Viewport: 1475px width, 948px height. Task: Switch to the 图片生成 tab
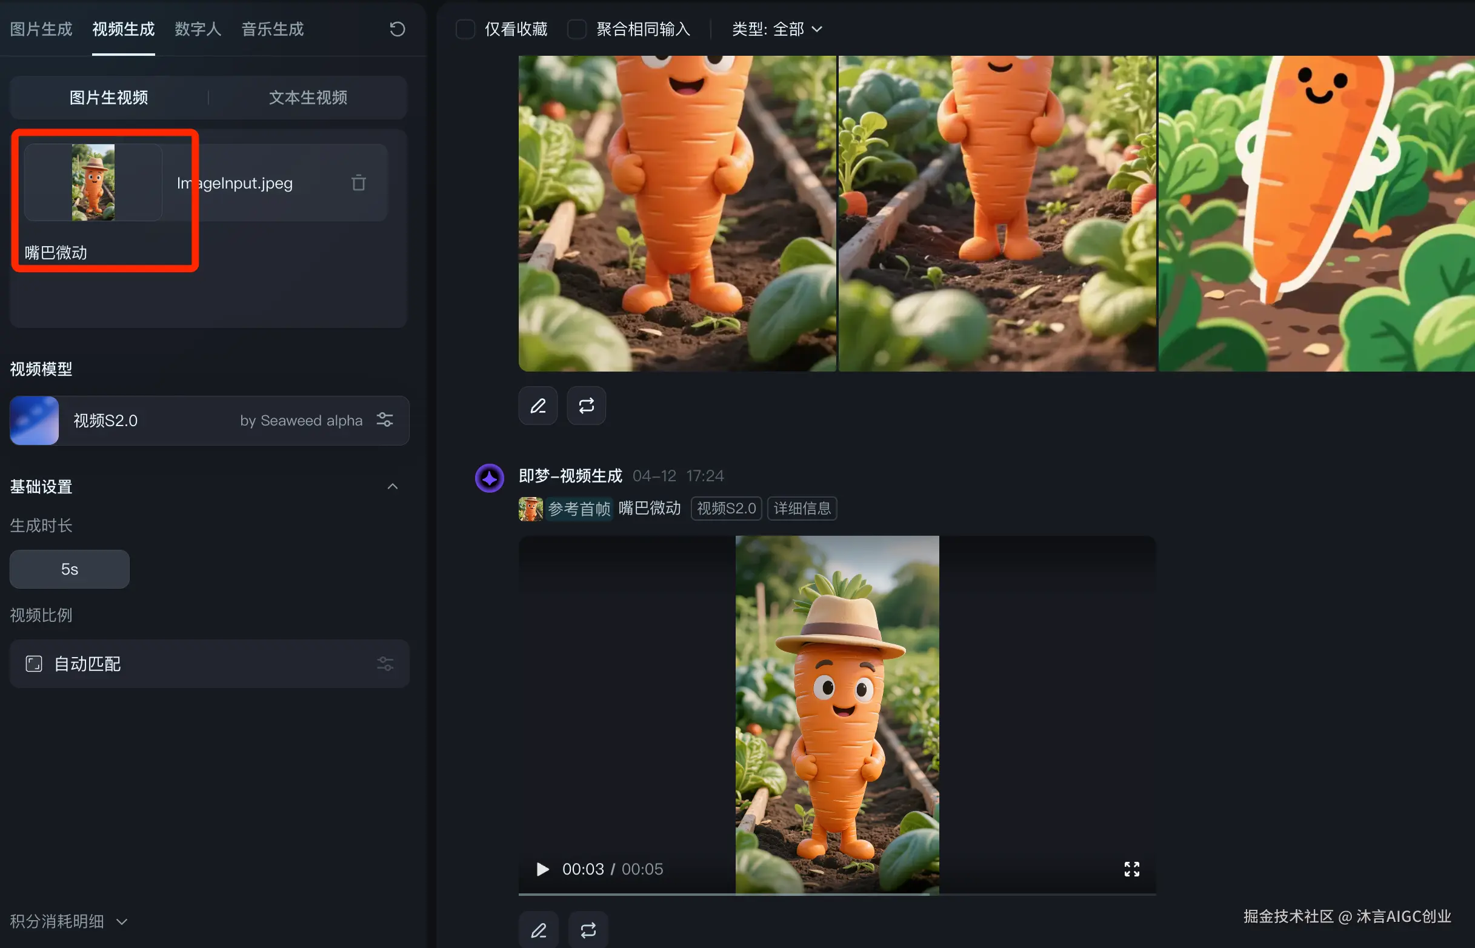(x=41, y=29)
